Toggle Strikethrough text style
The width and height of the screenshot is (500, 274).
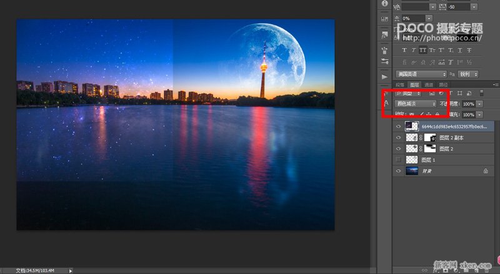pos(469,50)
